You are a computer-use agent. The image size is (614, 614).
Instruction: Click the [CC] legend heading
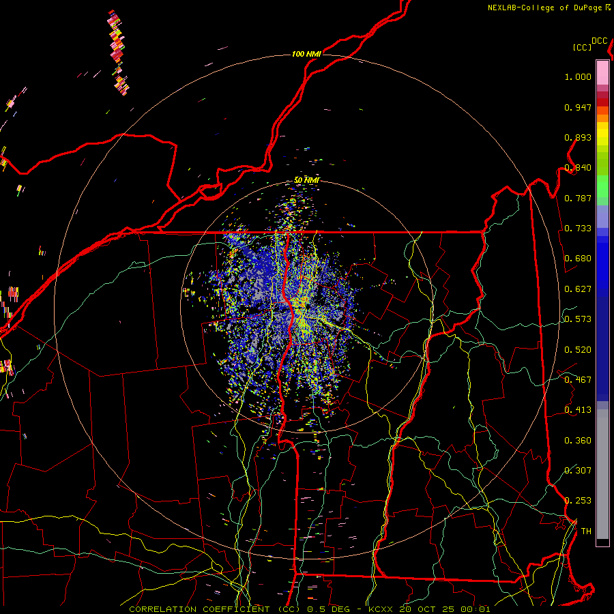pyautogui.click(x=582, y=47)
